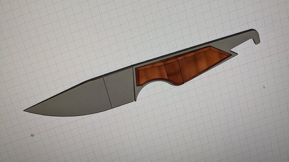Click the origin point on the grid

[32, 135]
